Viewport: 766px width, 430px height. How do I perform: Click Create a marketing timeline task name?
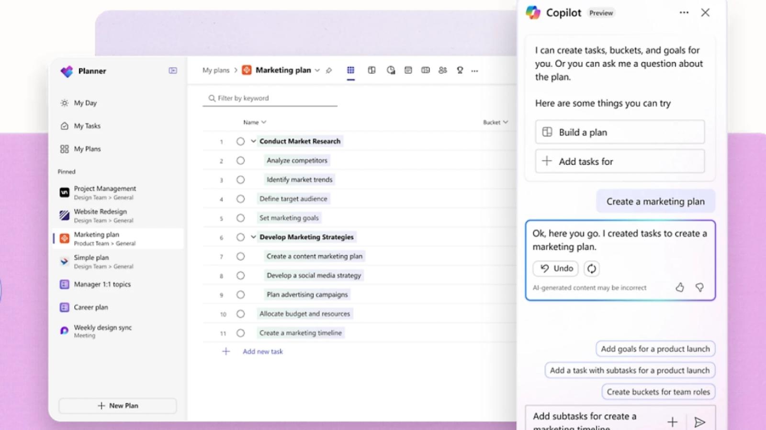click(301, 333)
